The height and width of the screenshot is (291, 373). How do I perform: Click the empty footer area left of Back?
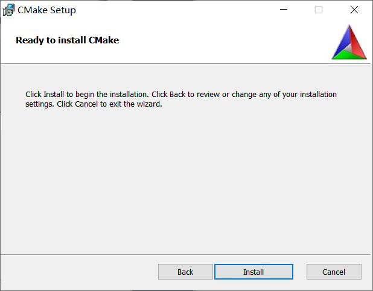point(78,272)
